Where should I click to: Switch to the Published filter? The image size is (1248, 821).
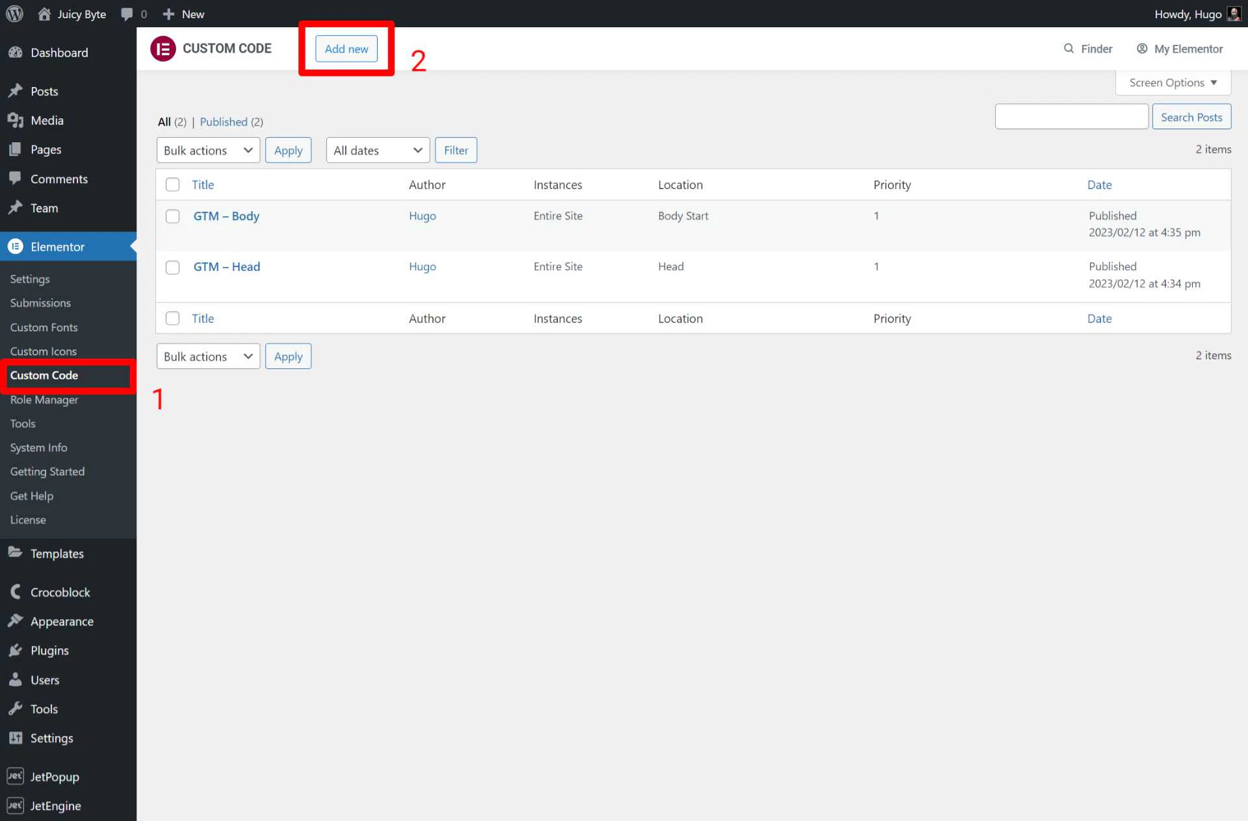pyautogui.click(x=223, y=121)
